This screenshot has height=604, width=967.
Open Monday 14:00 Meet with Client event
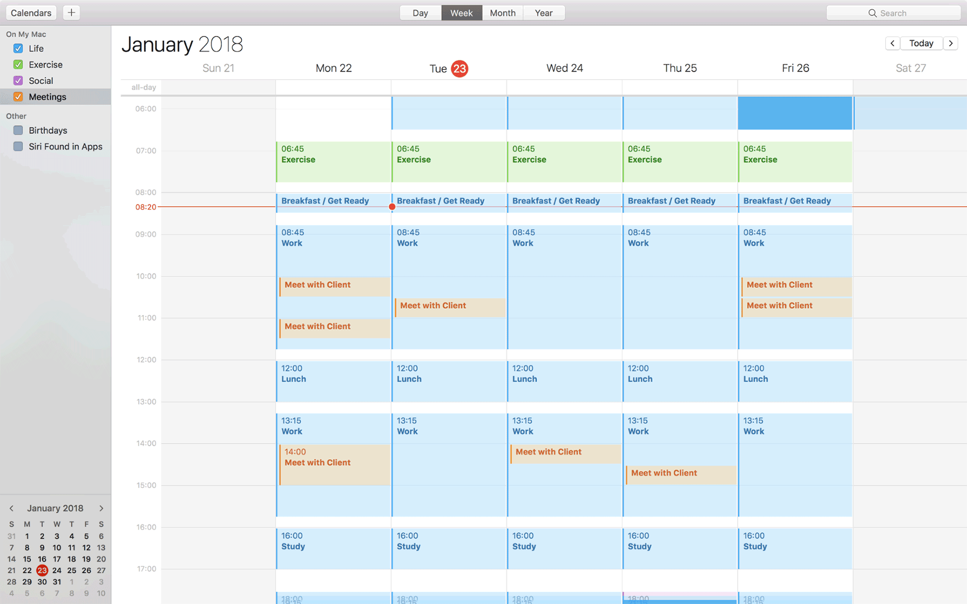pyautogui.click(x=335, y=464)
